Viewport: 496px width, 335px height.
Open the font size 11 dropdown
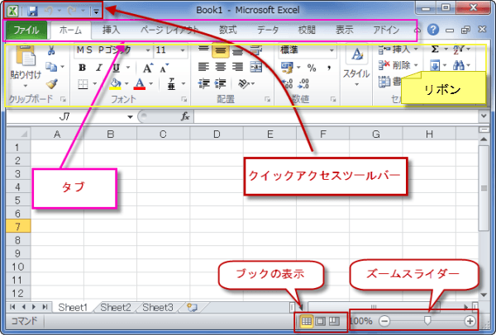tap(183, 50)
